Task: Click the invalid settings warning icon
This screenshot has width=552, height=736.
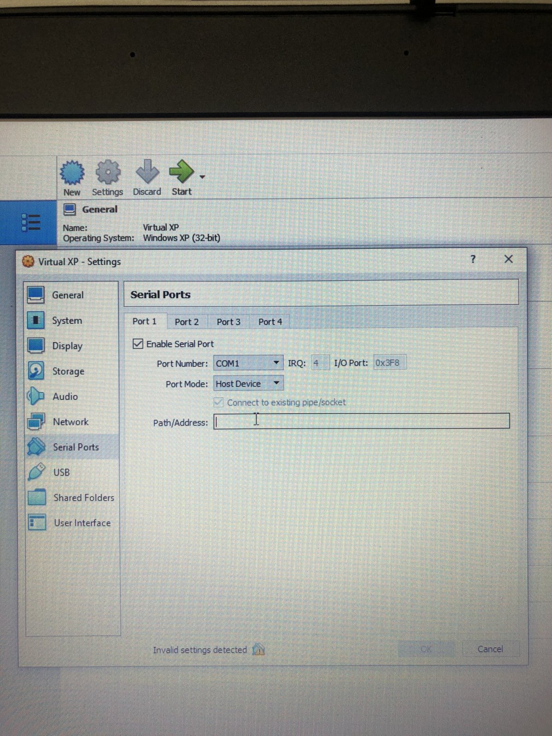Action: point(259,649)
